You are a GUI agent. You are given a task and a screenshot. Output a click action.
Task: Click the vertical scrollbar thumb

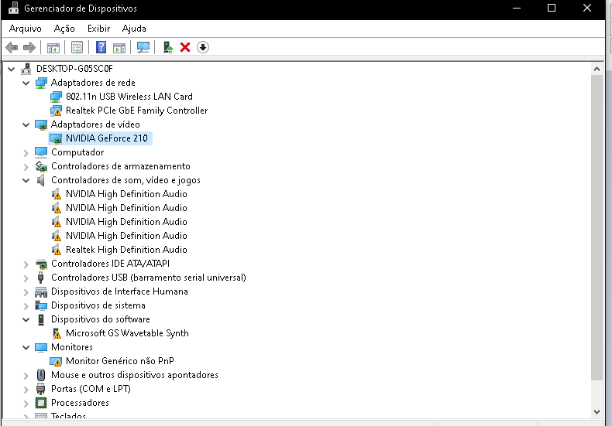[x=597, y=228]
